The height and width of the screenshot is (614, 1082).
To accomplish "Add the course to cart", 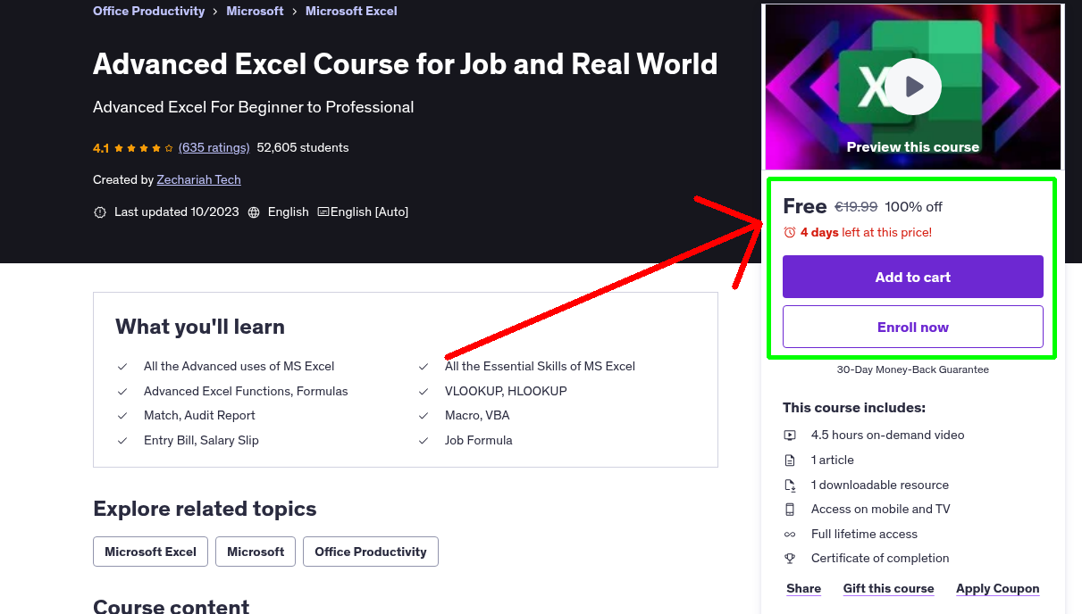I will (x=913, y=277).
